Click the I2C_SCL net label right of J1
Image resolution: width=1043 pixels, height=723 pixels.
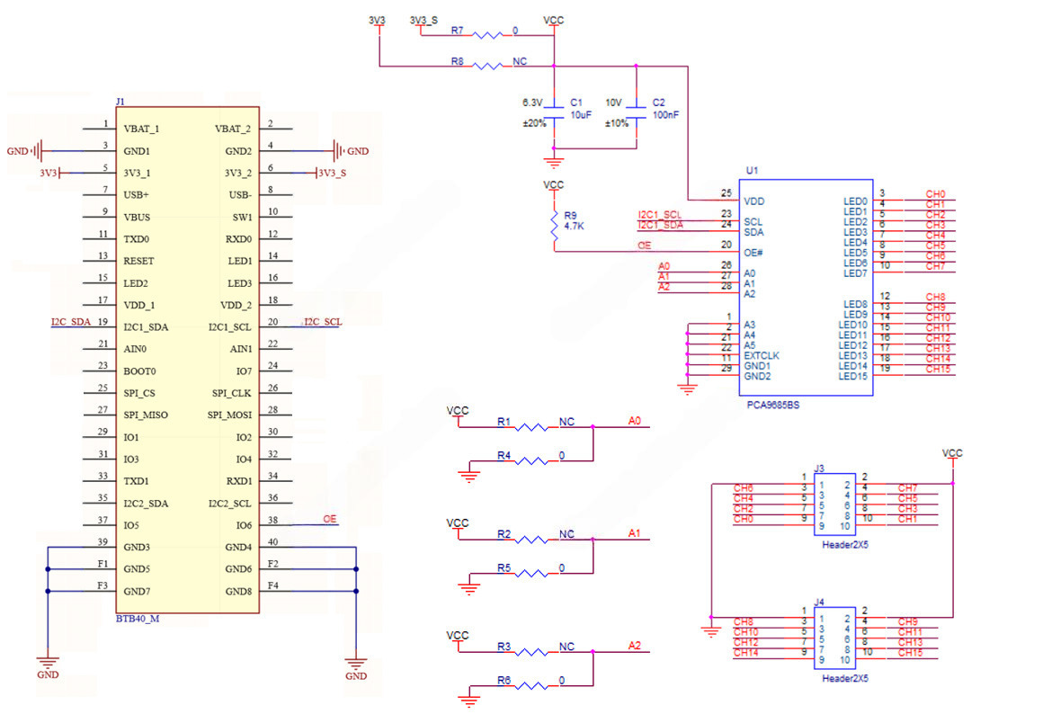(323, 321)
